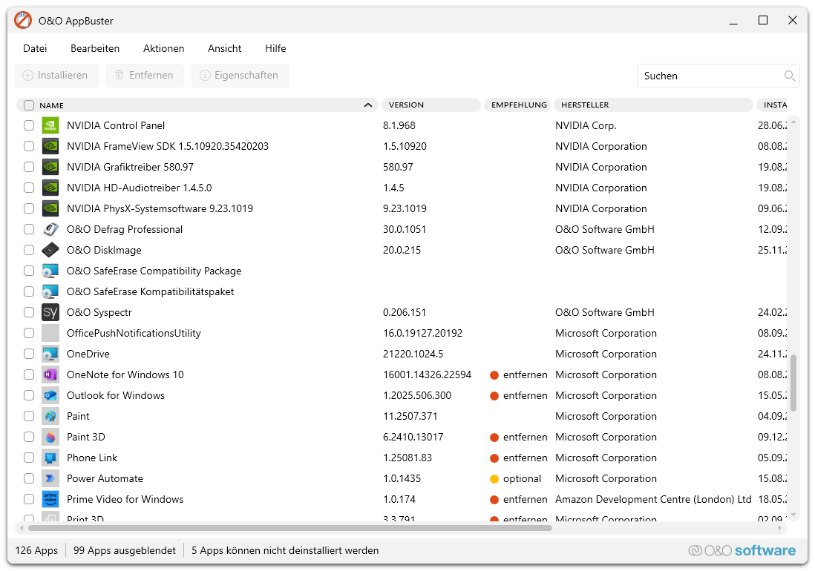Tick the checkbox for OneDrive
815x571 pixels.
[29, 354]
